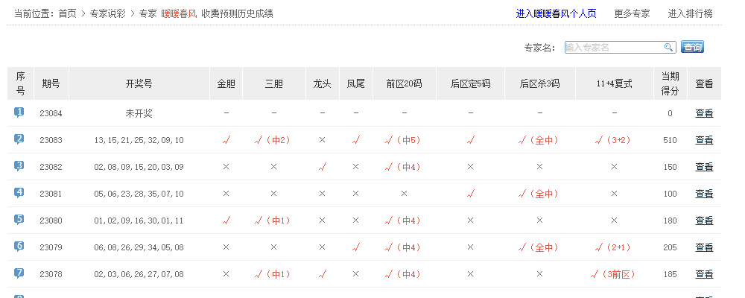The height and width of the screenshot is (298, 745).
Task: View details for issue 23079
Action: (x=704, y=247)
